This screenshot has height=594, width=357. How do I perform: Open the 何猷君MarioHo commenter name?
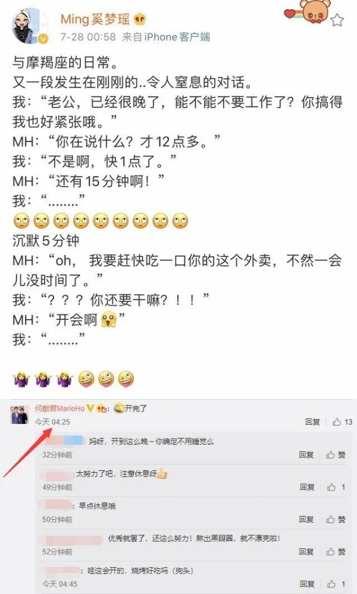tap(60, 408)
